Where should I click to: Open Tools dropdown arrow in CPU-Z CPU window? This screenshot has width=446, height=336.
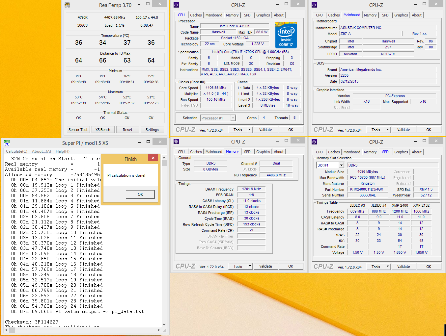tap(250, 130)
